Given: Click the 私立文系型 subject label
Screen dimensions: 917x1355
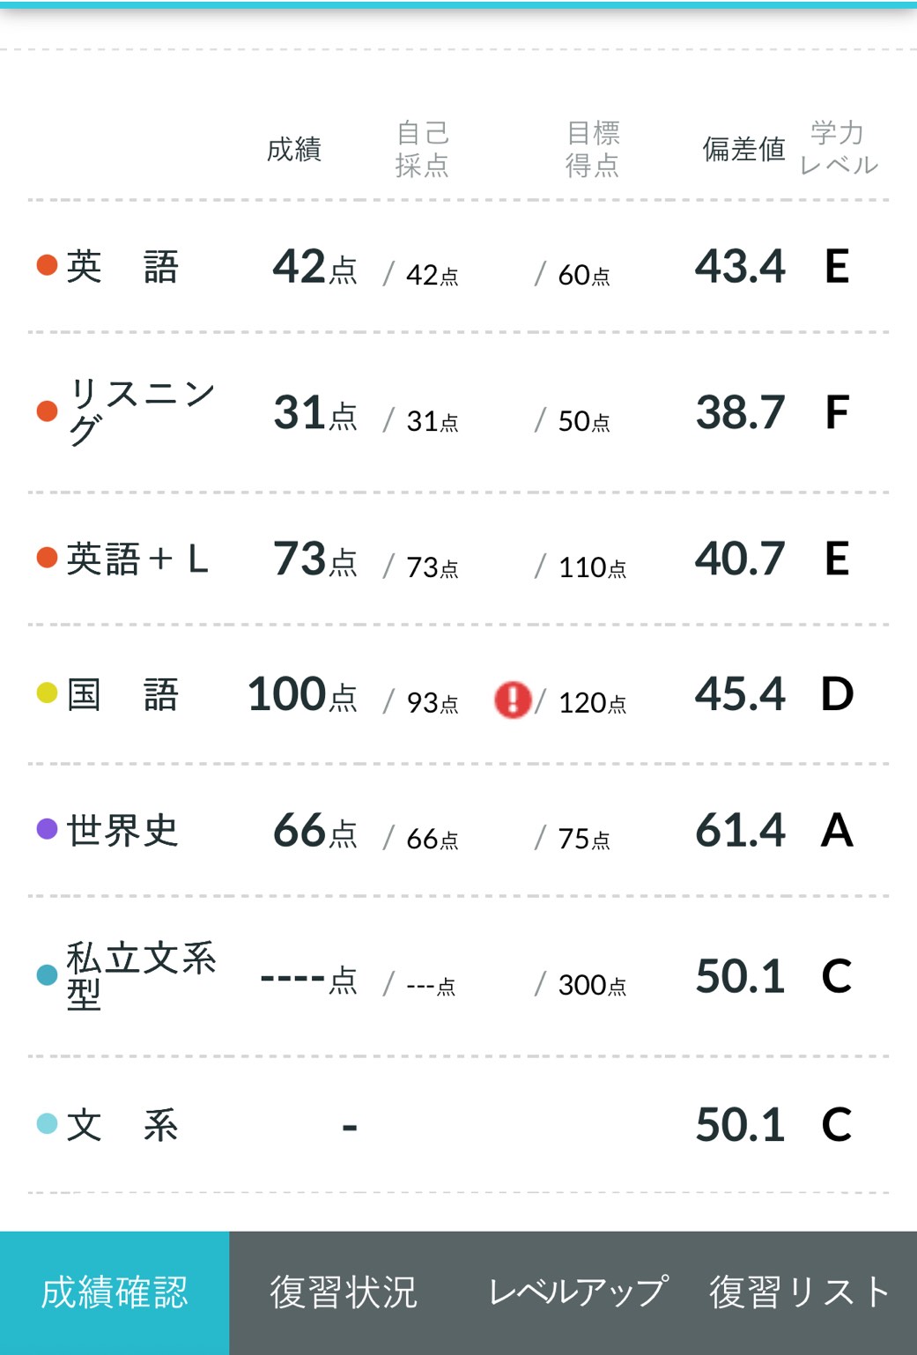Looking at the screenshot, I should tap(141, 975).
